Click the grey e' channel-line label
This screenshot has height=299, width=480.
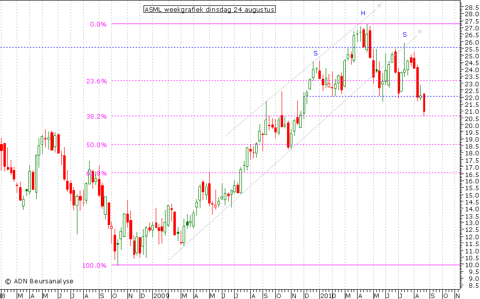tap(380, 5)
